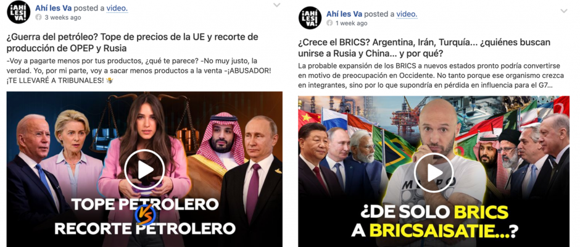The width and height of the screenshot is (580, 247).
Task: Click the VS badge on oil thumbnail
Action: click(x=145, y=216)
